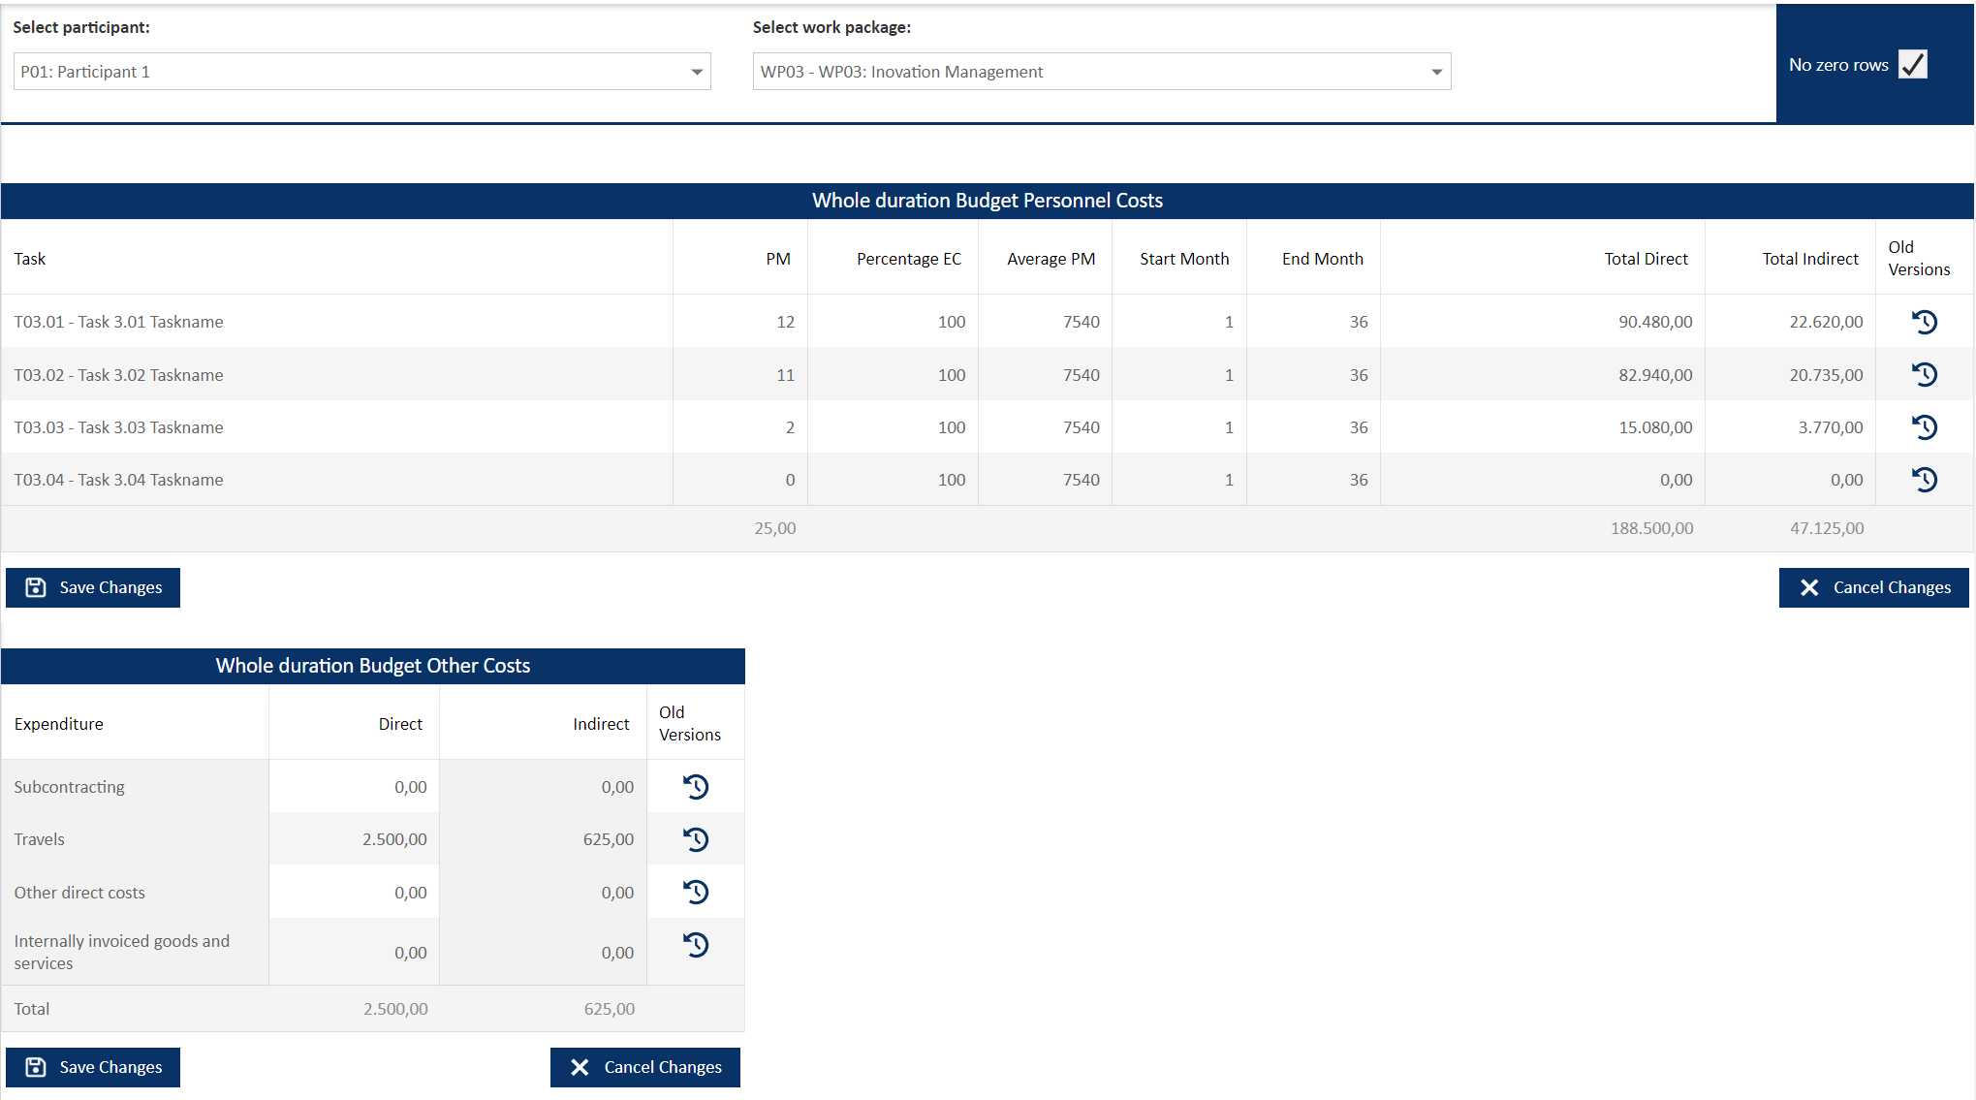1976x1100 pixels.
Task: Click Total Indirect value 3.770,00
Action: click(1831, 427)
